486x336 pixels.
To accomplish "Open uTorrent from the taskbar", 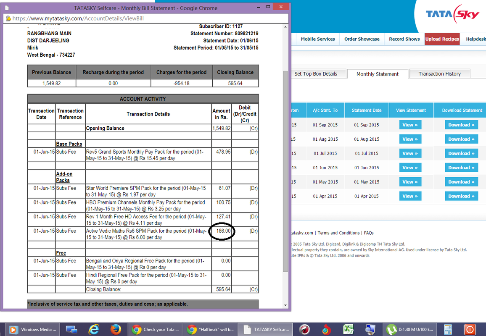I will pos(409,330).
